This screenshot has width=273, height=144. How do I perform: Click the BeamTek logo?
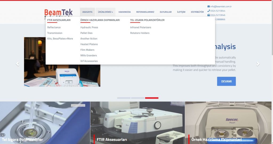[58, 13]
